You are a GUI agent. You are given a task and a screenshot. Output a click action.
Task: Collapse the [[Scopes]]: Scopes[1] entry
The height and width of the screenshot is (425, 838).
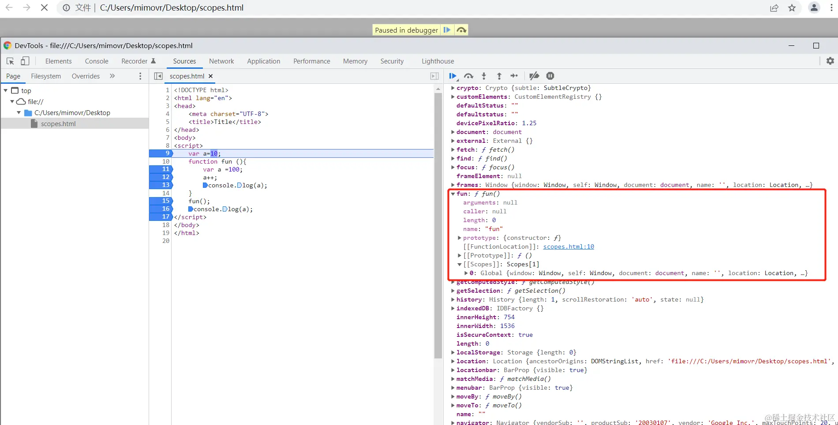click(x=460, y=265)
